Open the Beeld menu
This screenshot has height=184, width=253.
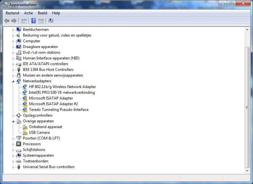coord(42,13)
